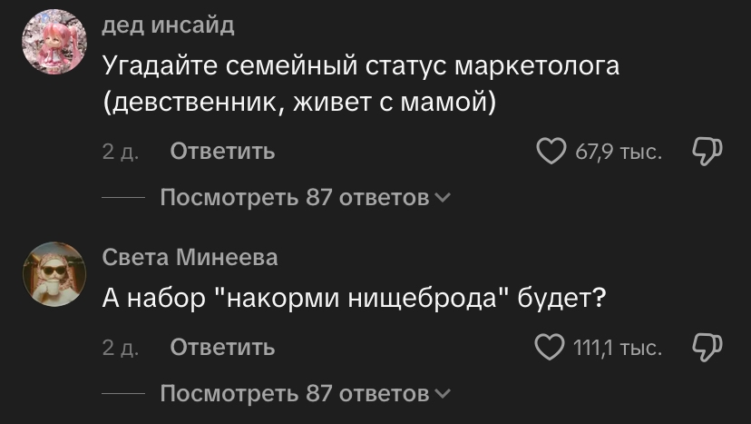The image size is (751, 424).
Task: Click the "2 д." timestamp on дед инсайд's comment
Action: [x=120, y=152]
